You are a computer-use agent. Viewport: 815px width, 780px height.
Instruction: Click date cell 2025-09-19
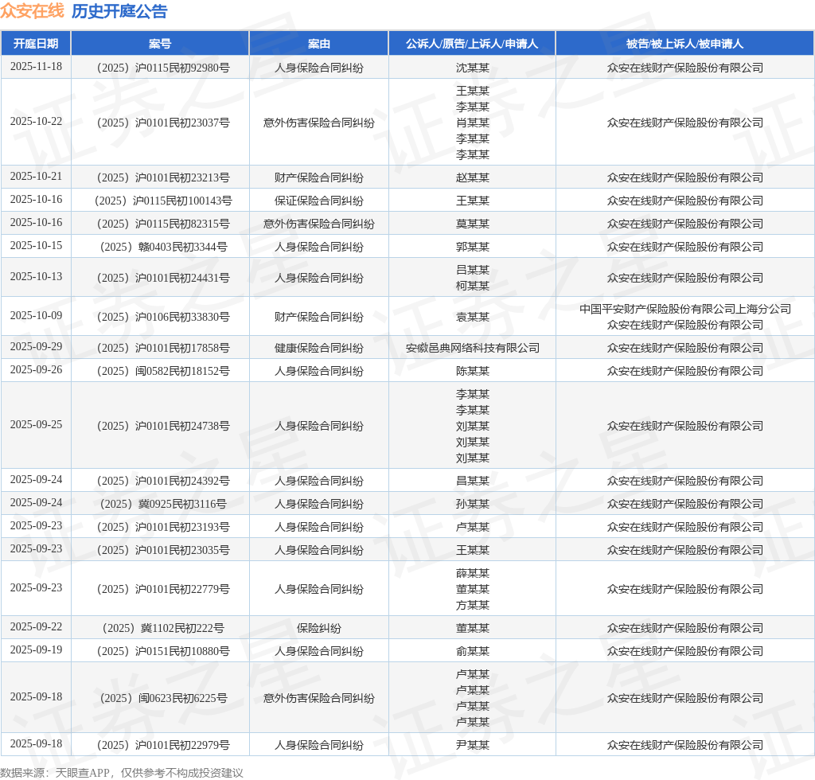36,650
